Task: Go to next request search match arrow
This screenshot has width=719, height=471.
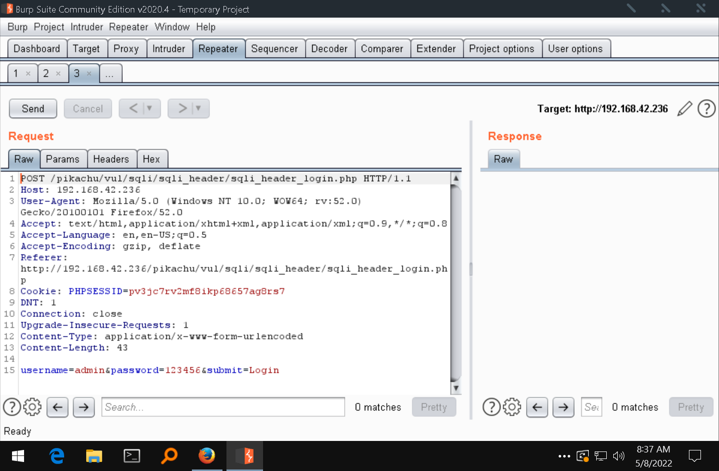Action: [84, 407]
